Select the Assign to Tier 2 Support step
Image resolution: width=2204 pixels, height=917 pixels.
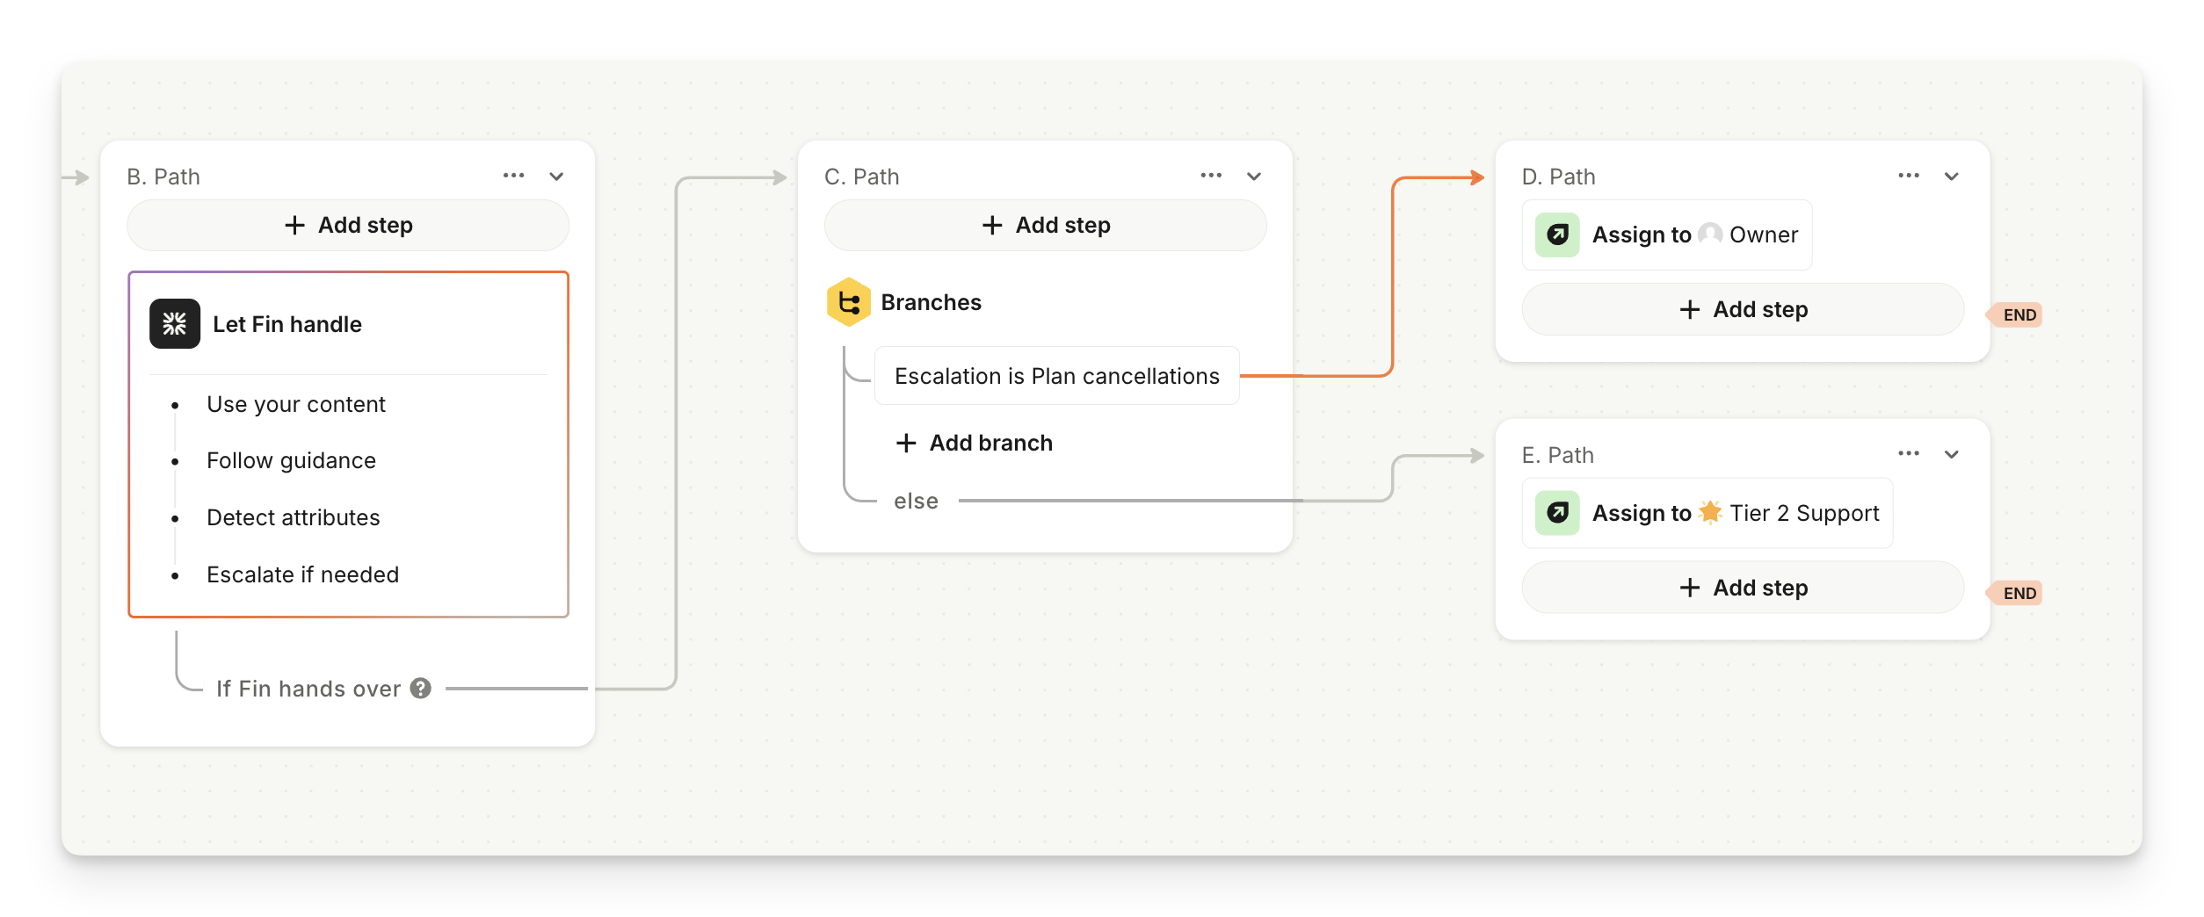1707,513
